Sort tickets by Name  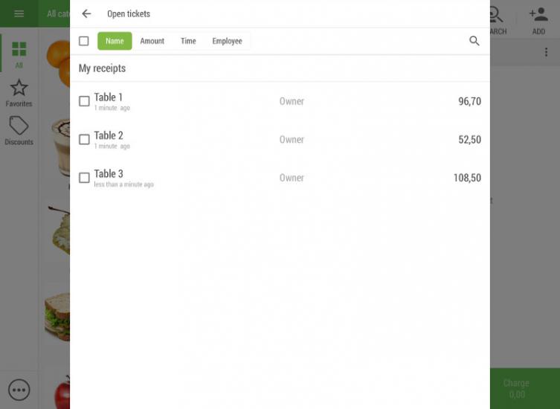(115, 41)
